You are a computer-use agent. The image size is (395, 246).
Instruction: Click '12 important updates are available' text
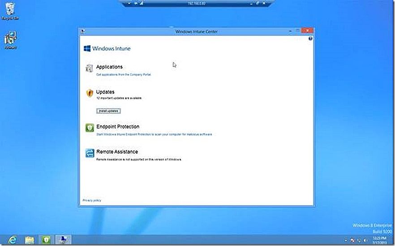(x=119, y=98)
